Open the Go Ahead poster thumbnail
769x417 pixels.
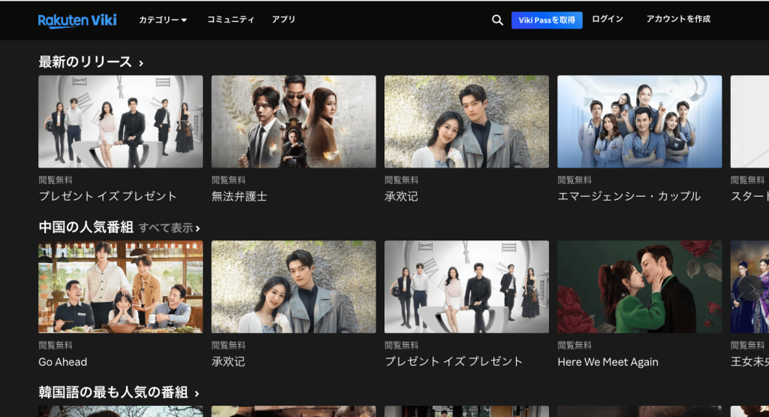[x=120, y=287]
